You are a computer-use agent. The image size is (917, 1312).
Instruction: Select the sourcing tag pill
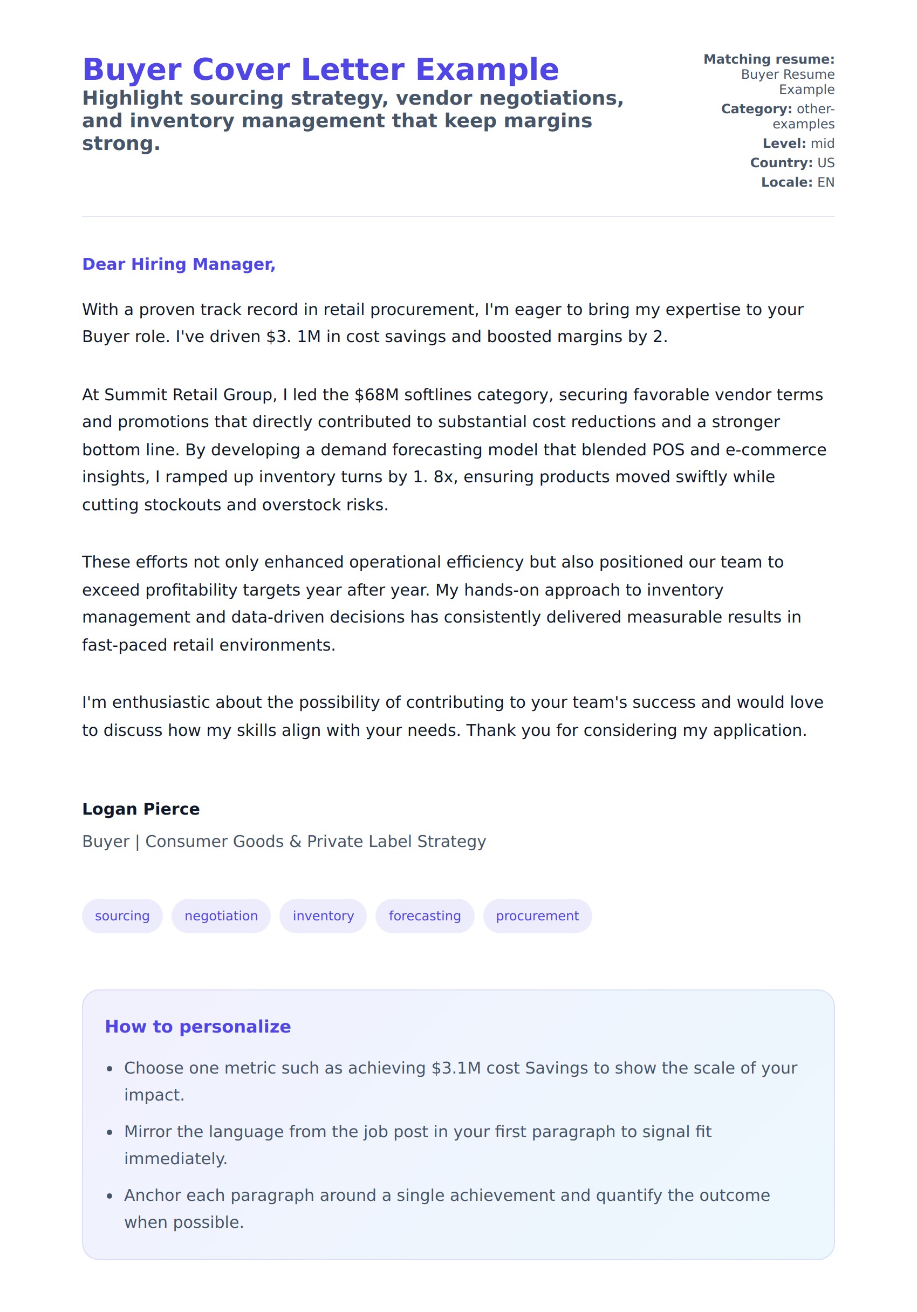click(122, 915)
